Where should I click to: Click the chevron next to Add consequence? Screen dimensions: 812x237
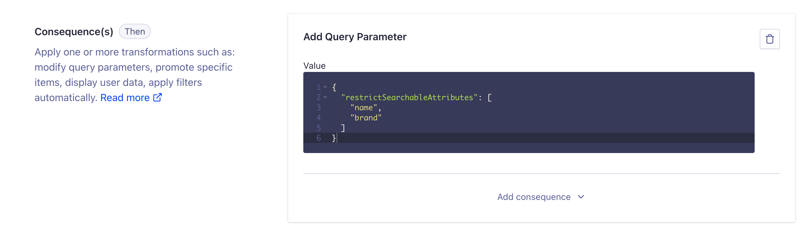[581, 197]
